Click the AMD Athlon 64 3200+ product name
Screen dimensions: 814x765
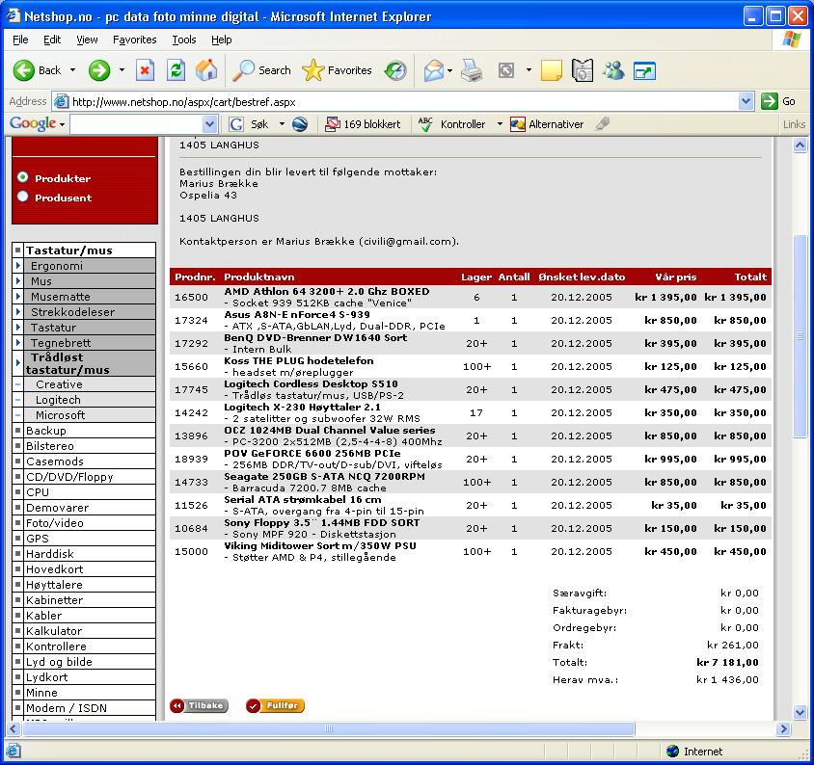[327, 292]
